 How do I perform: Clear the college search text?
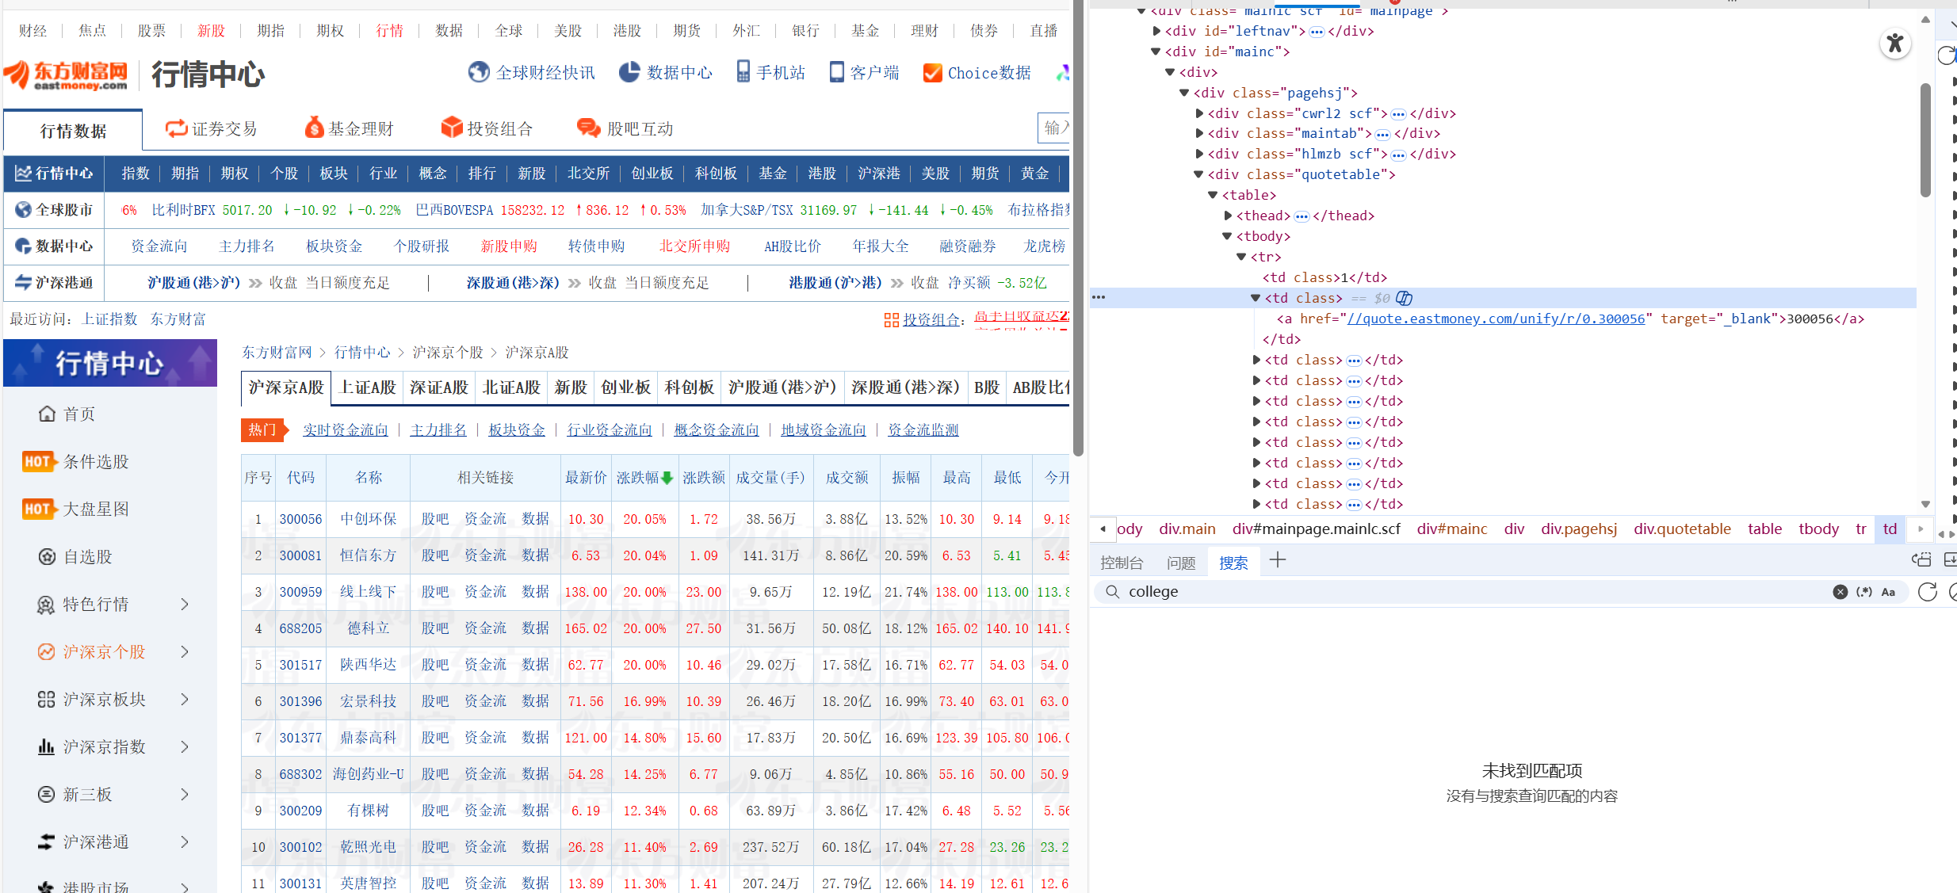tap(1840, 592)
